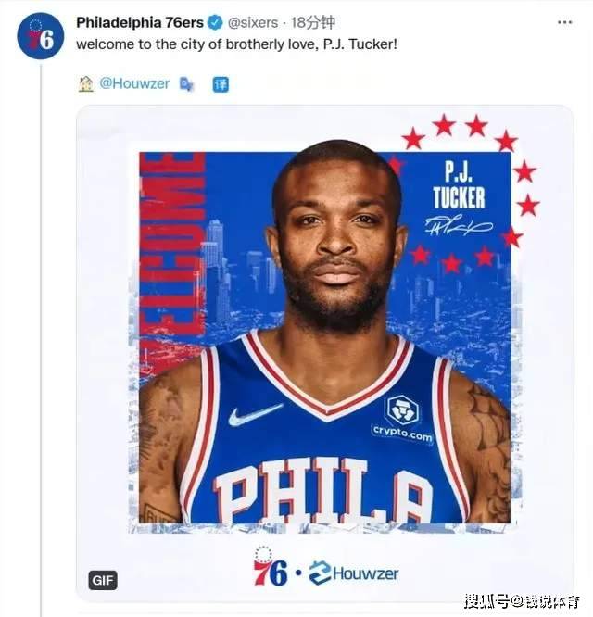Click the Google Translate icon

click(x=186, y=84)
